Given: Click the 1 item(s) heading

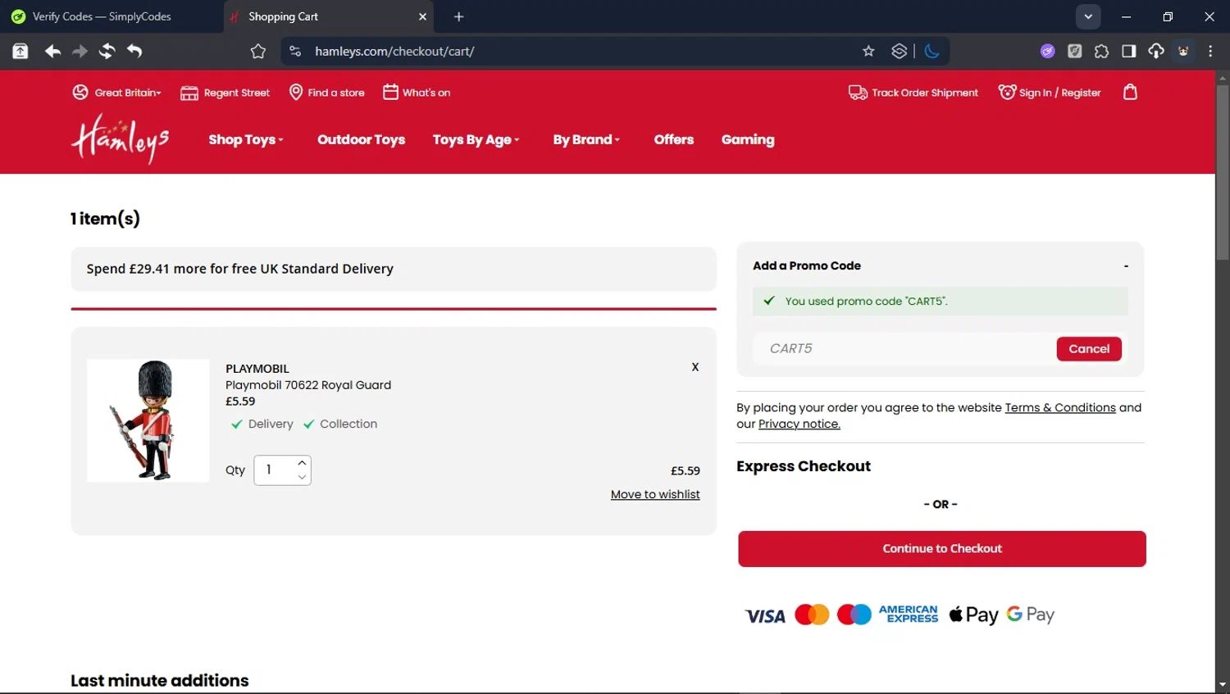Looking at the screenshot, I should pos(105,219).
